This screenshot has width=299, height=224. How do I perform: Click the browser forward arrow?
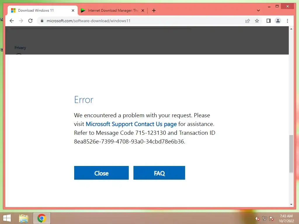pyautogui.click(x=21, y=21)
